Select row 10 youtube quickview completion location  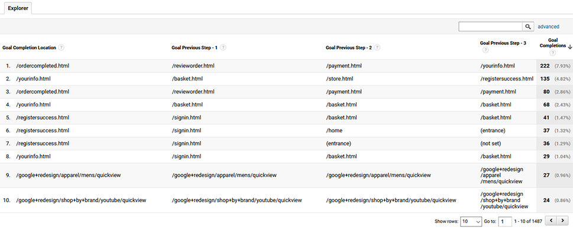82,200
